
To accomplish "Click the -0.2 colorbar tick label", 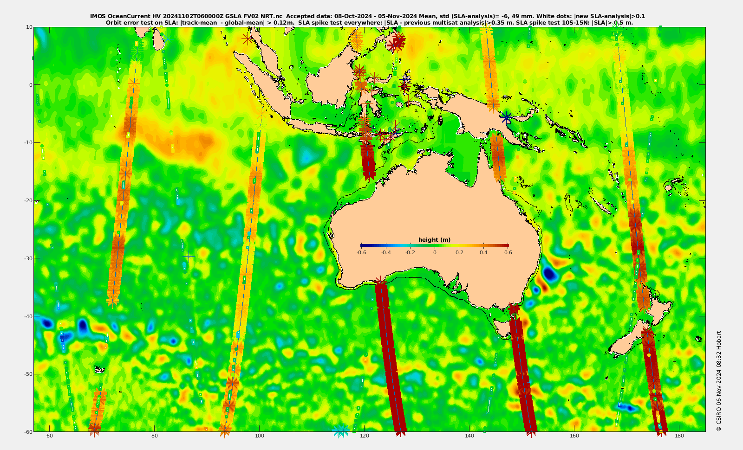I will click(410, 253).
